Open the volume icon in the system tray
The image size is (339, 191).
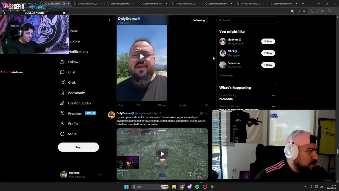point(321,187)
